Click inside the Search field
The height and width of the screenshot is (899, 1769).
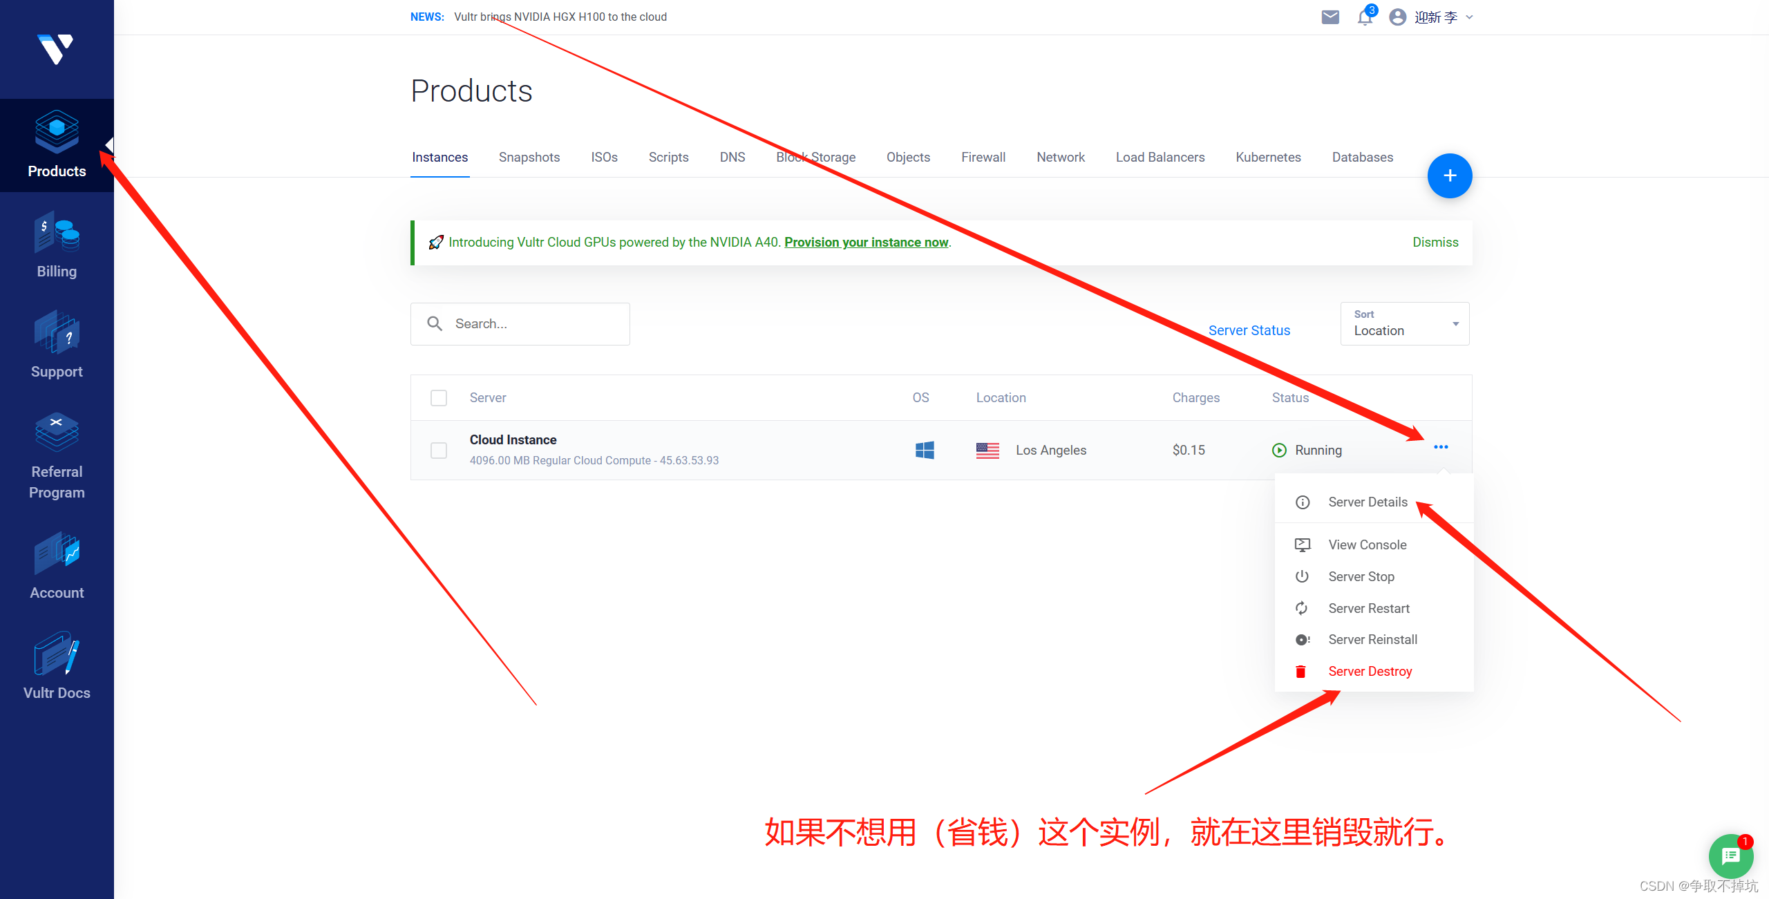(x=520, y=324)
